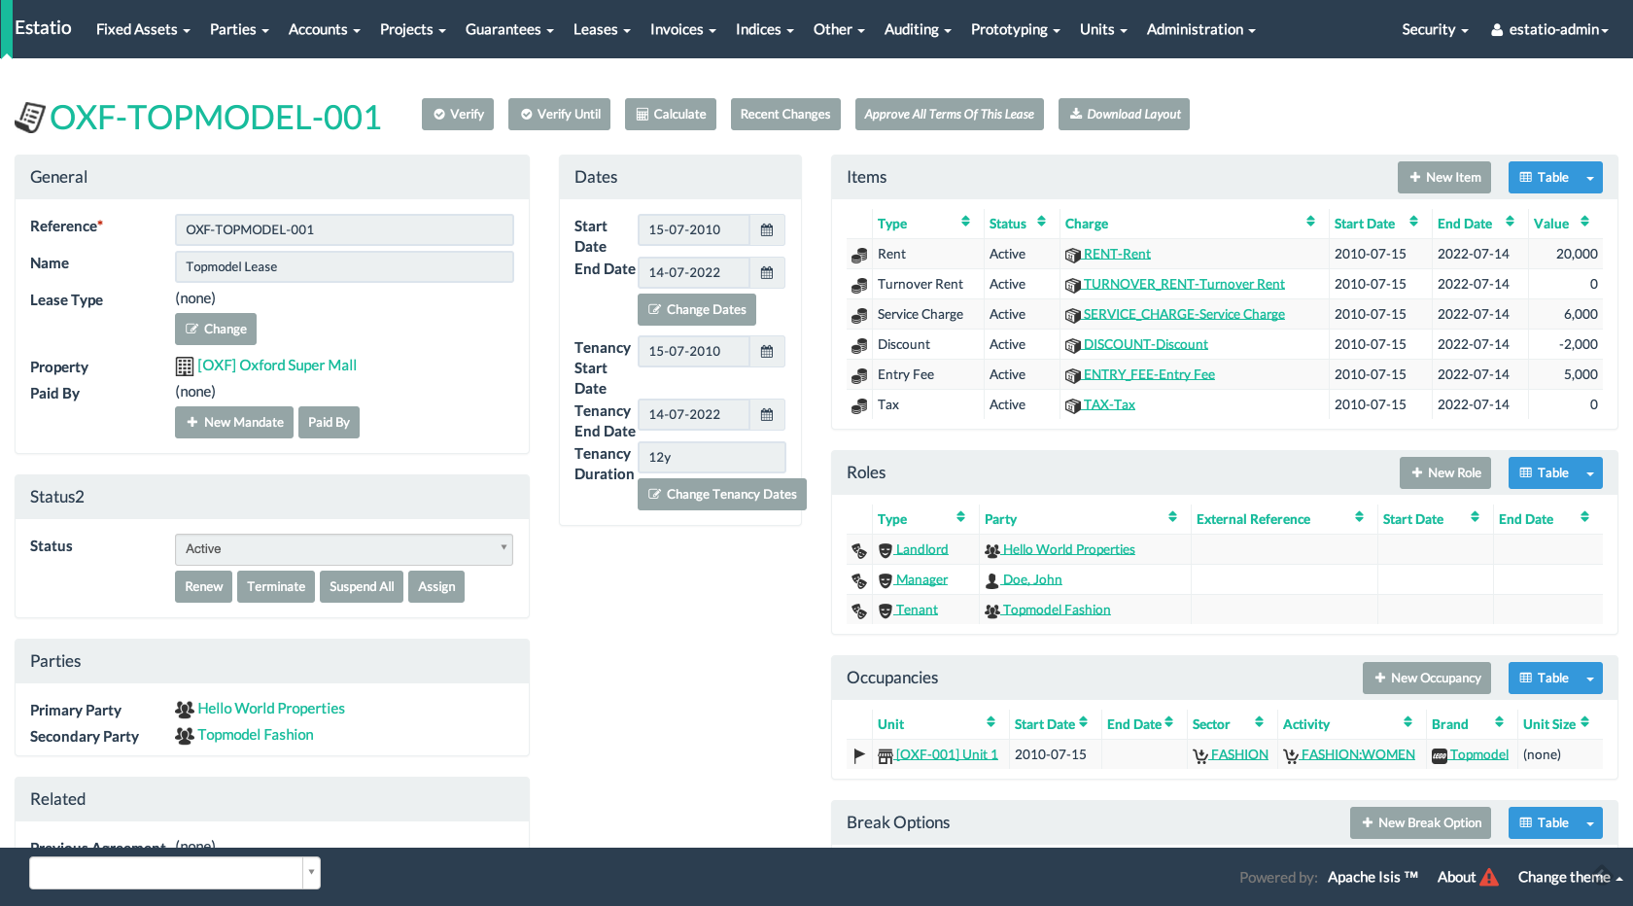Image resolution: width=1633 pixels, height=906 pixels.
Task: Sort Occupancies table by Sector column
Action: (x=1259, y=723)
